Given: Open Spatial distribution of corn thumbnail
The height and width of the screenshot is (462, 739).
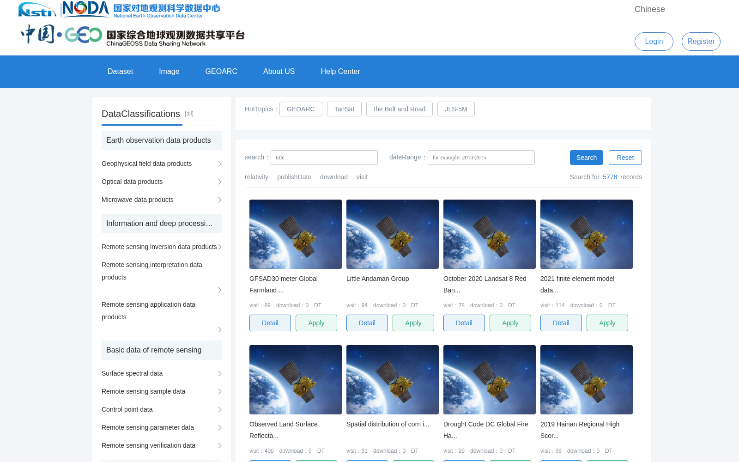Looking at the screenshot, I should point(393,380).
